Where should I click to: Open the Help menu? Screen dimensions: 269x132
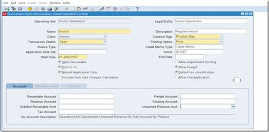click(66, 3)
